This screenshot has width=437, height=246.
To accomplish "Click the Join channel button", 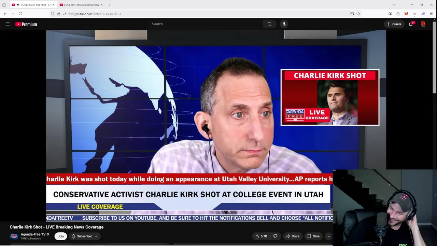I will pos(60,236).
